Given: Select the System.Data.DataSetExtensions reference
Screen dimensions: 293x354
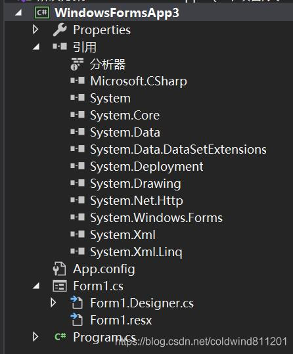Looking at the screenshot, I should [x=178, y=150].
